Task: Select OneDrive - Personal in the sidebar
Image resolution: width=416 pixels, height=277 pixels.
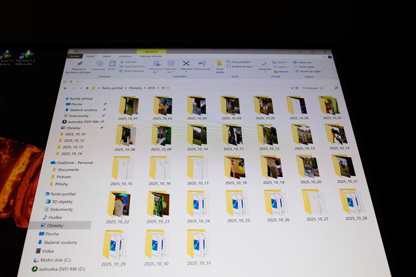Action: point(71,163)
